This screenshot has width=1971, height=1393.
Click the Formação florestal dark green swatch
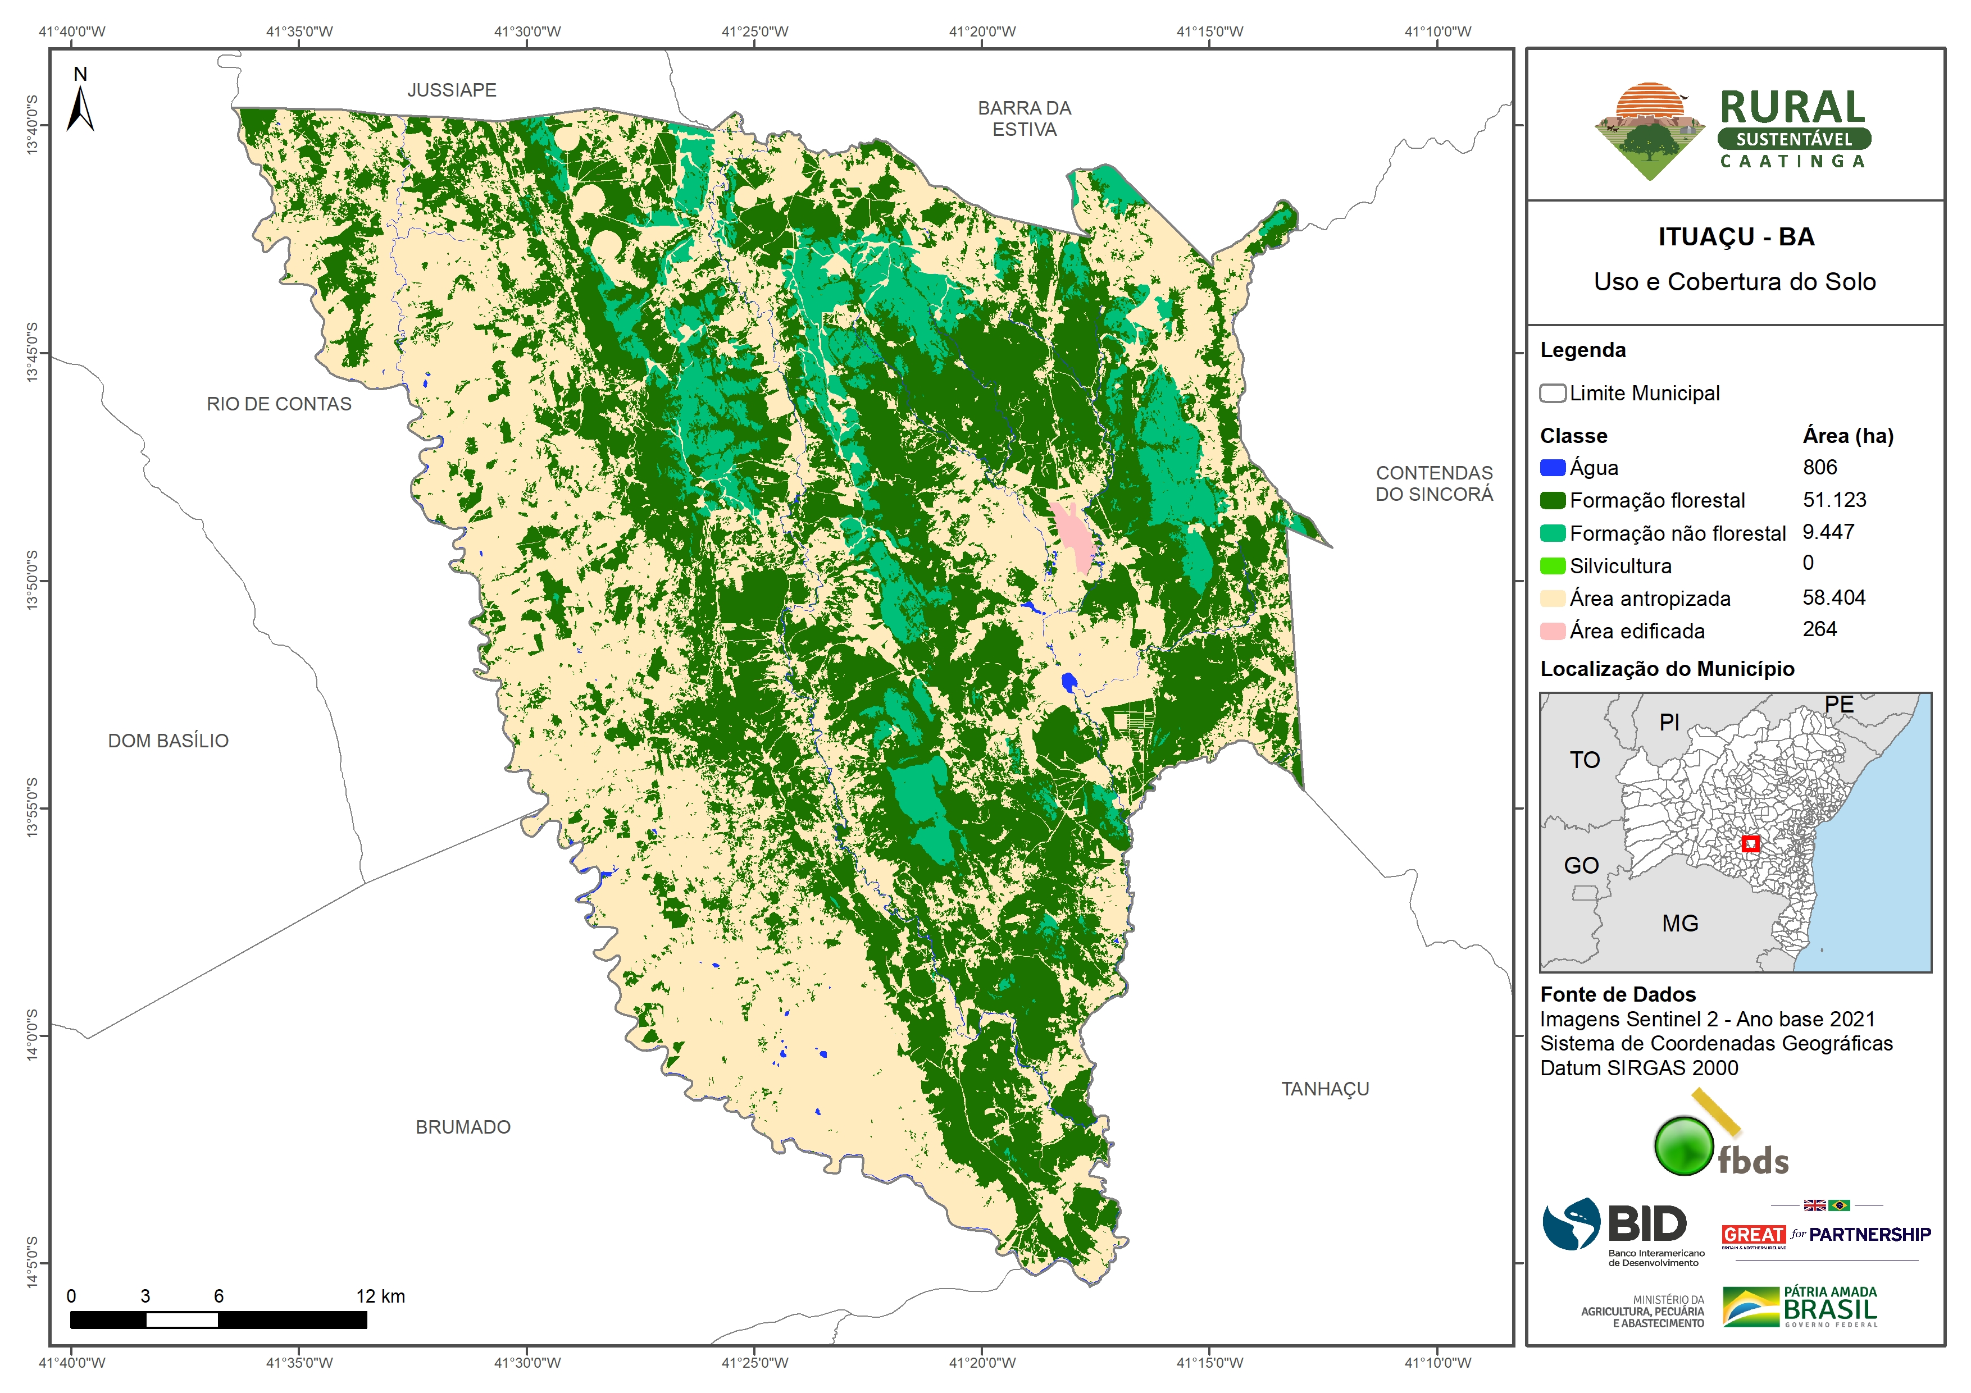[1552, 500]
